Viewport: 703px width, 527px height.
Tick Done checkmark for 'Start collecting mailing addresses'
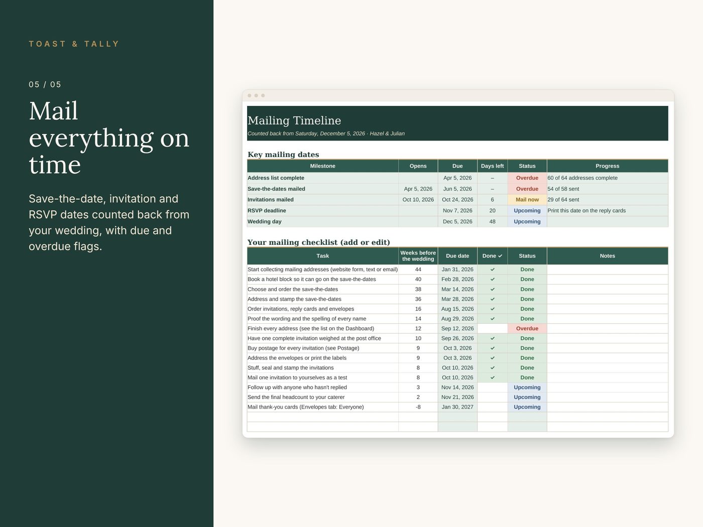point(492,270)
